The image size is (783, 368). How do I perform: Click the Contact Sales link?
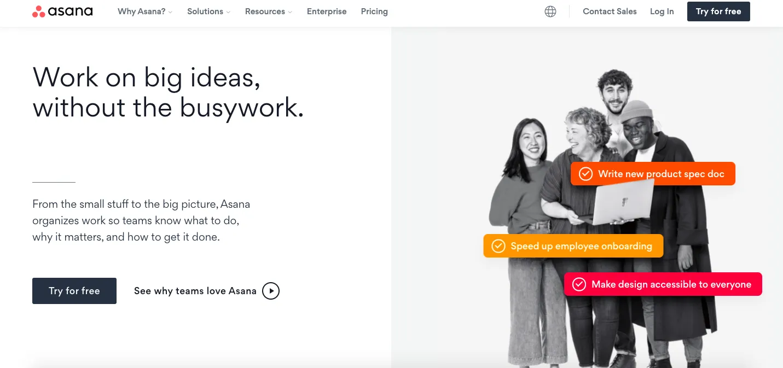[x=610, y=11]
